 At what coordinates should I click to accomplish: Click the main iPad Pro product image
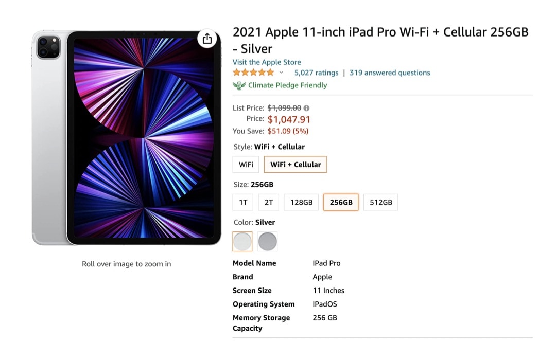click(126, 139)
